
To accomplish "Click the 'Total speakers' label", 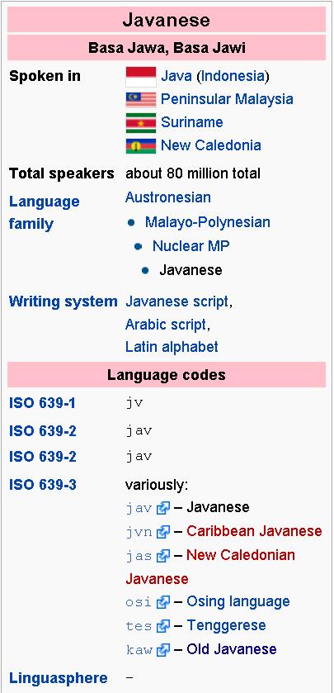I will (61, 173).
